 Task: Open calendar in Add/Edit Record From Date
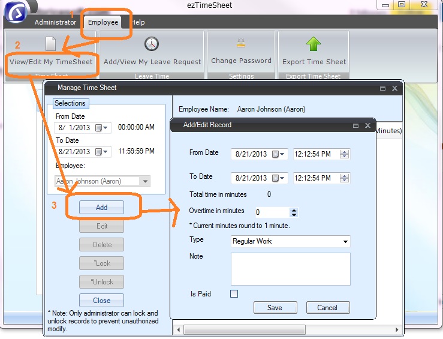(x=279, y=154)
